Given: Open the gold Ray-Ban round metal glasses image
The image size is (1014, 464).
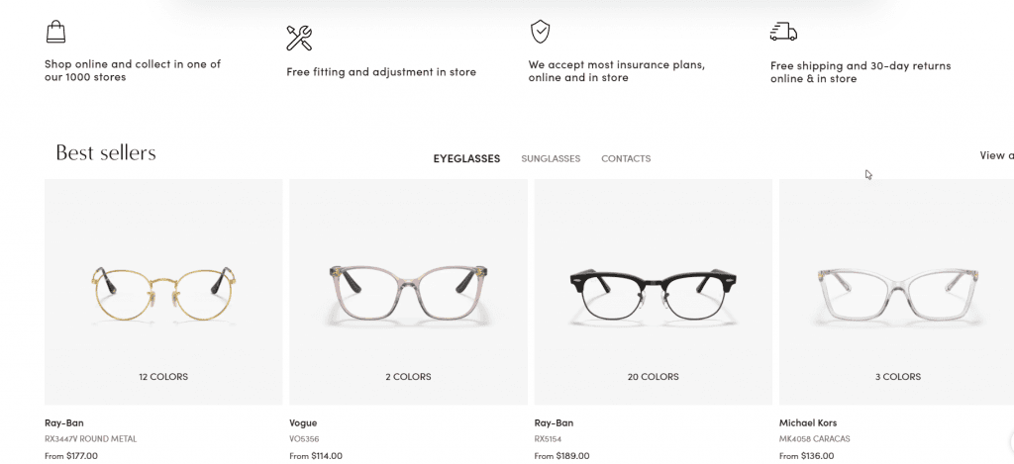Looking at the screenshot, I should click(163, 294).
